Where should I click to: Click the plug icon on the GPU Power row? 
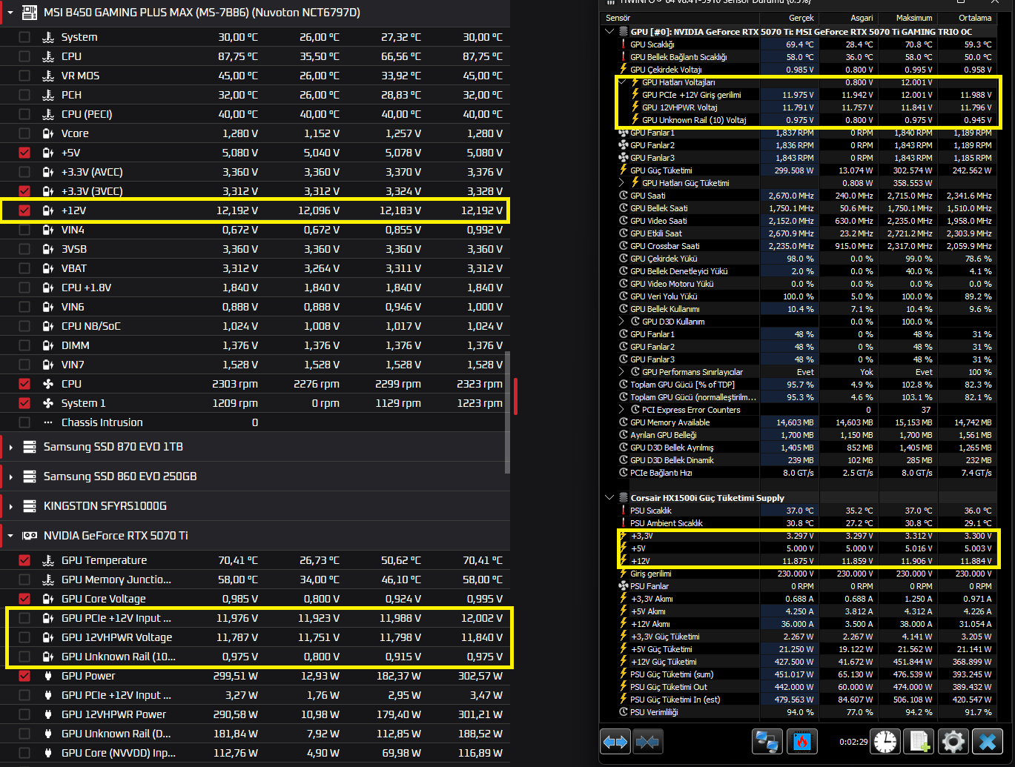(48, 676)
